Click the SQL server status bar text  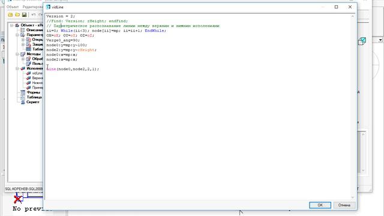[x=24, y=189]
